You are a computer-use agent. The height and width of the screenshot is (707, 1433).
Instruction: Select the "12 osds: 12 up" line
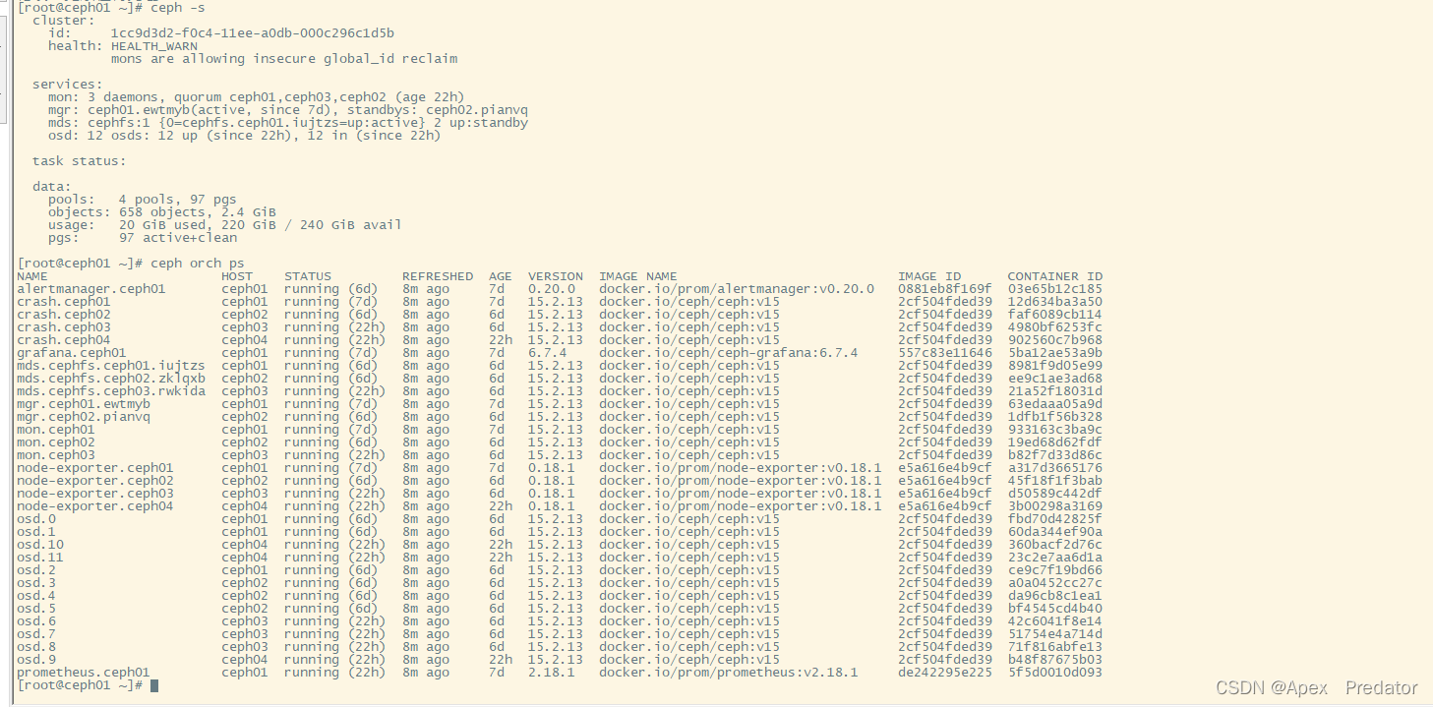245,135
